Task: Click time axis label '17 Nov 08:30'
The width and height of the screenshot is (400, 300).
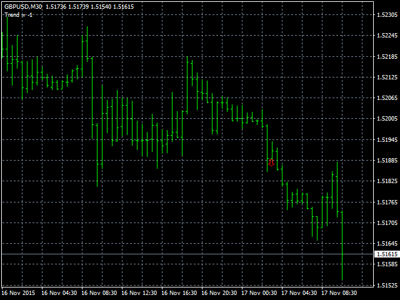Action: pos(339,293)
